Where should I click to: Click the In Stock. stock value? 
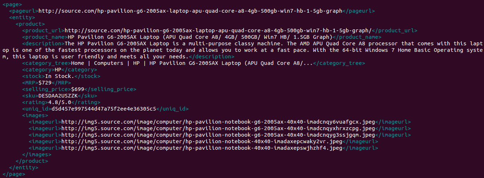click(60, 76)
